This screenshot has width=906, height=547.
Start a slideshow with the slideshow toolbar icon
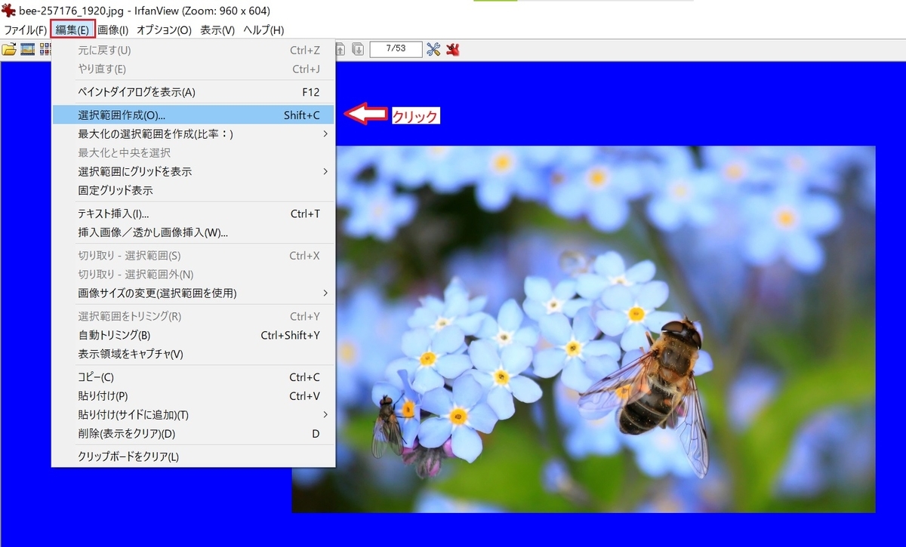point(26,49)
